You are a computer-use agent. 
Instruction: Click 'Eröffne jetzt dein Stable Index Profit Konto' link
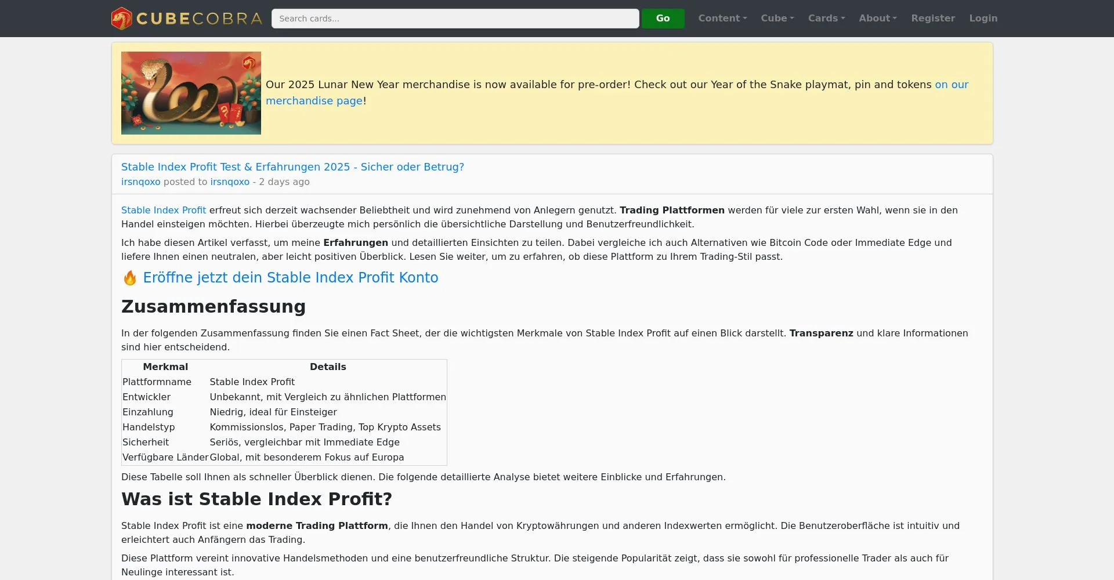(291, 278)
